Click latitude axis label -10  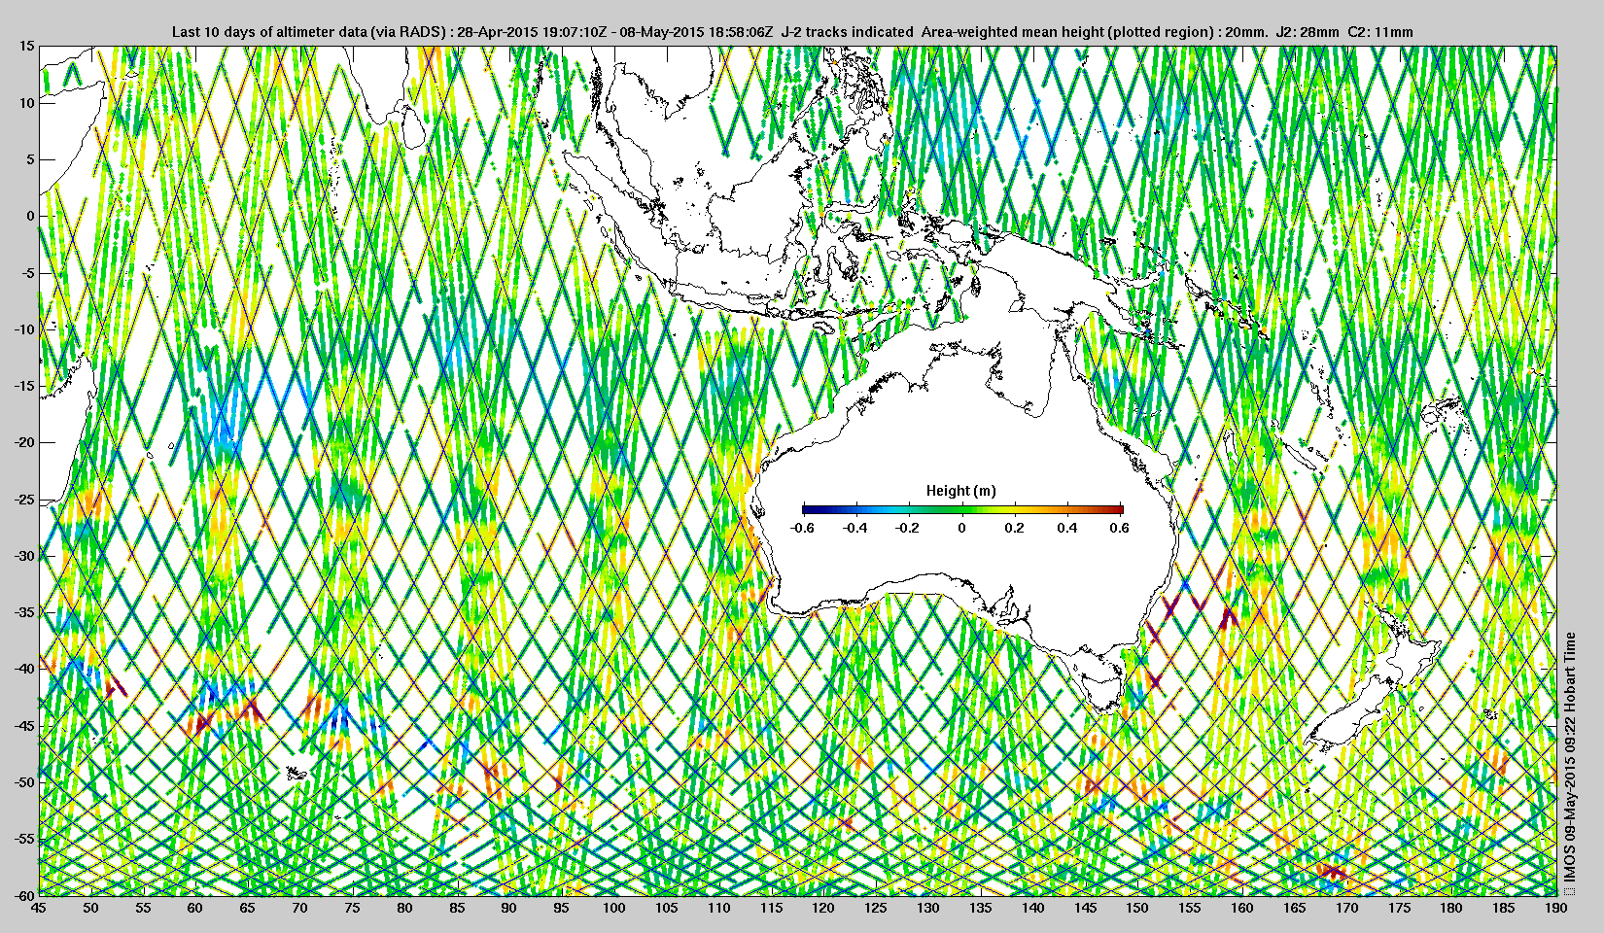24,328
